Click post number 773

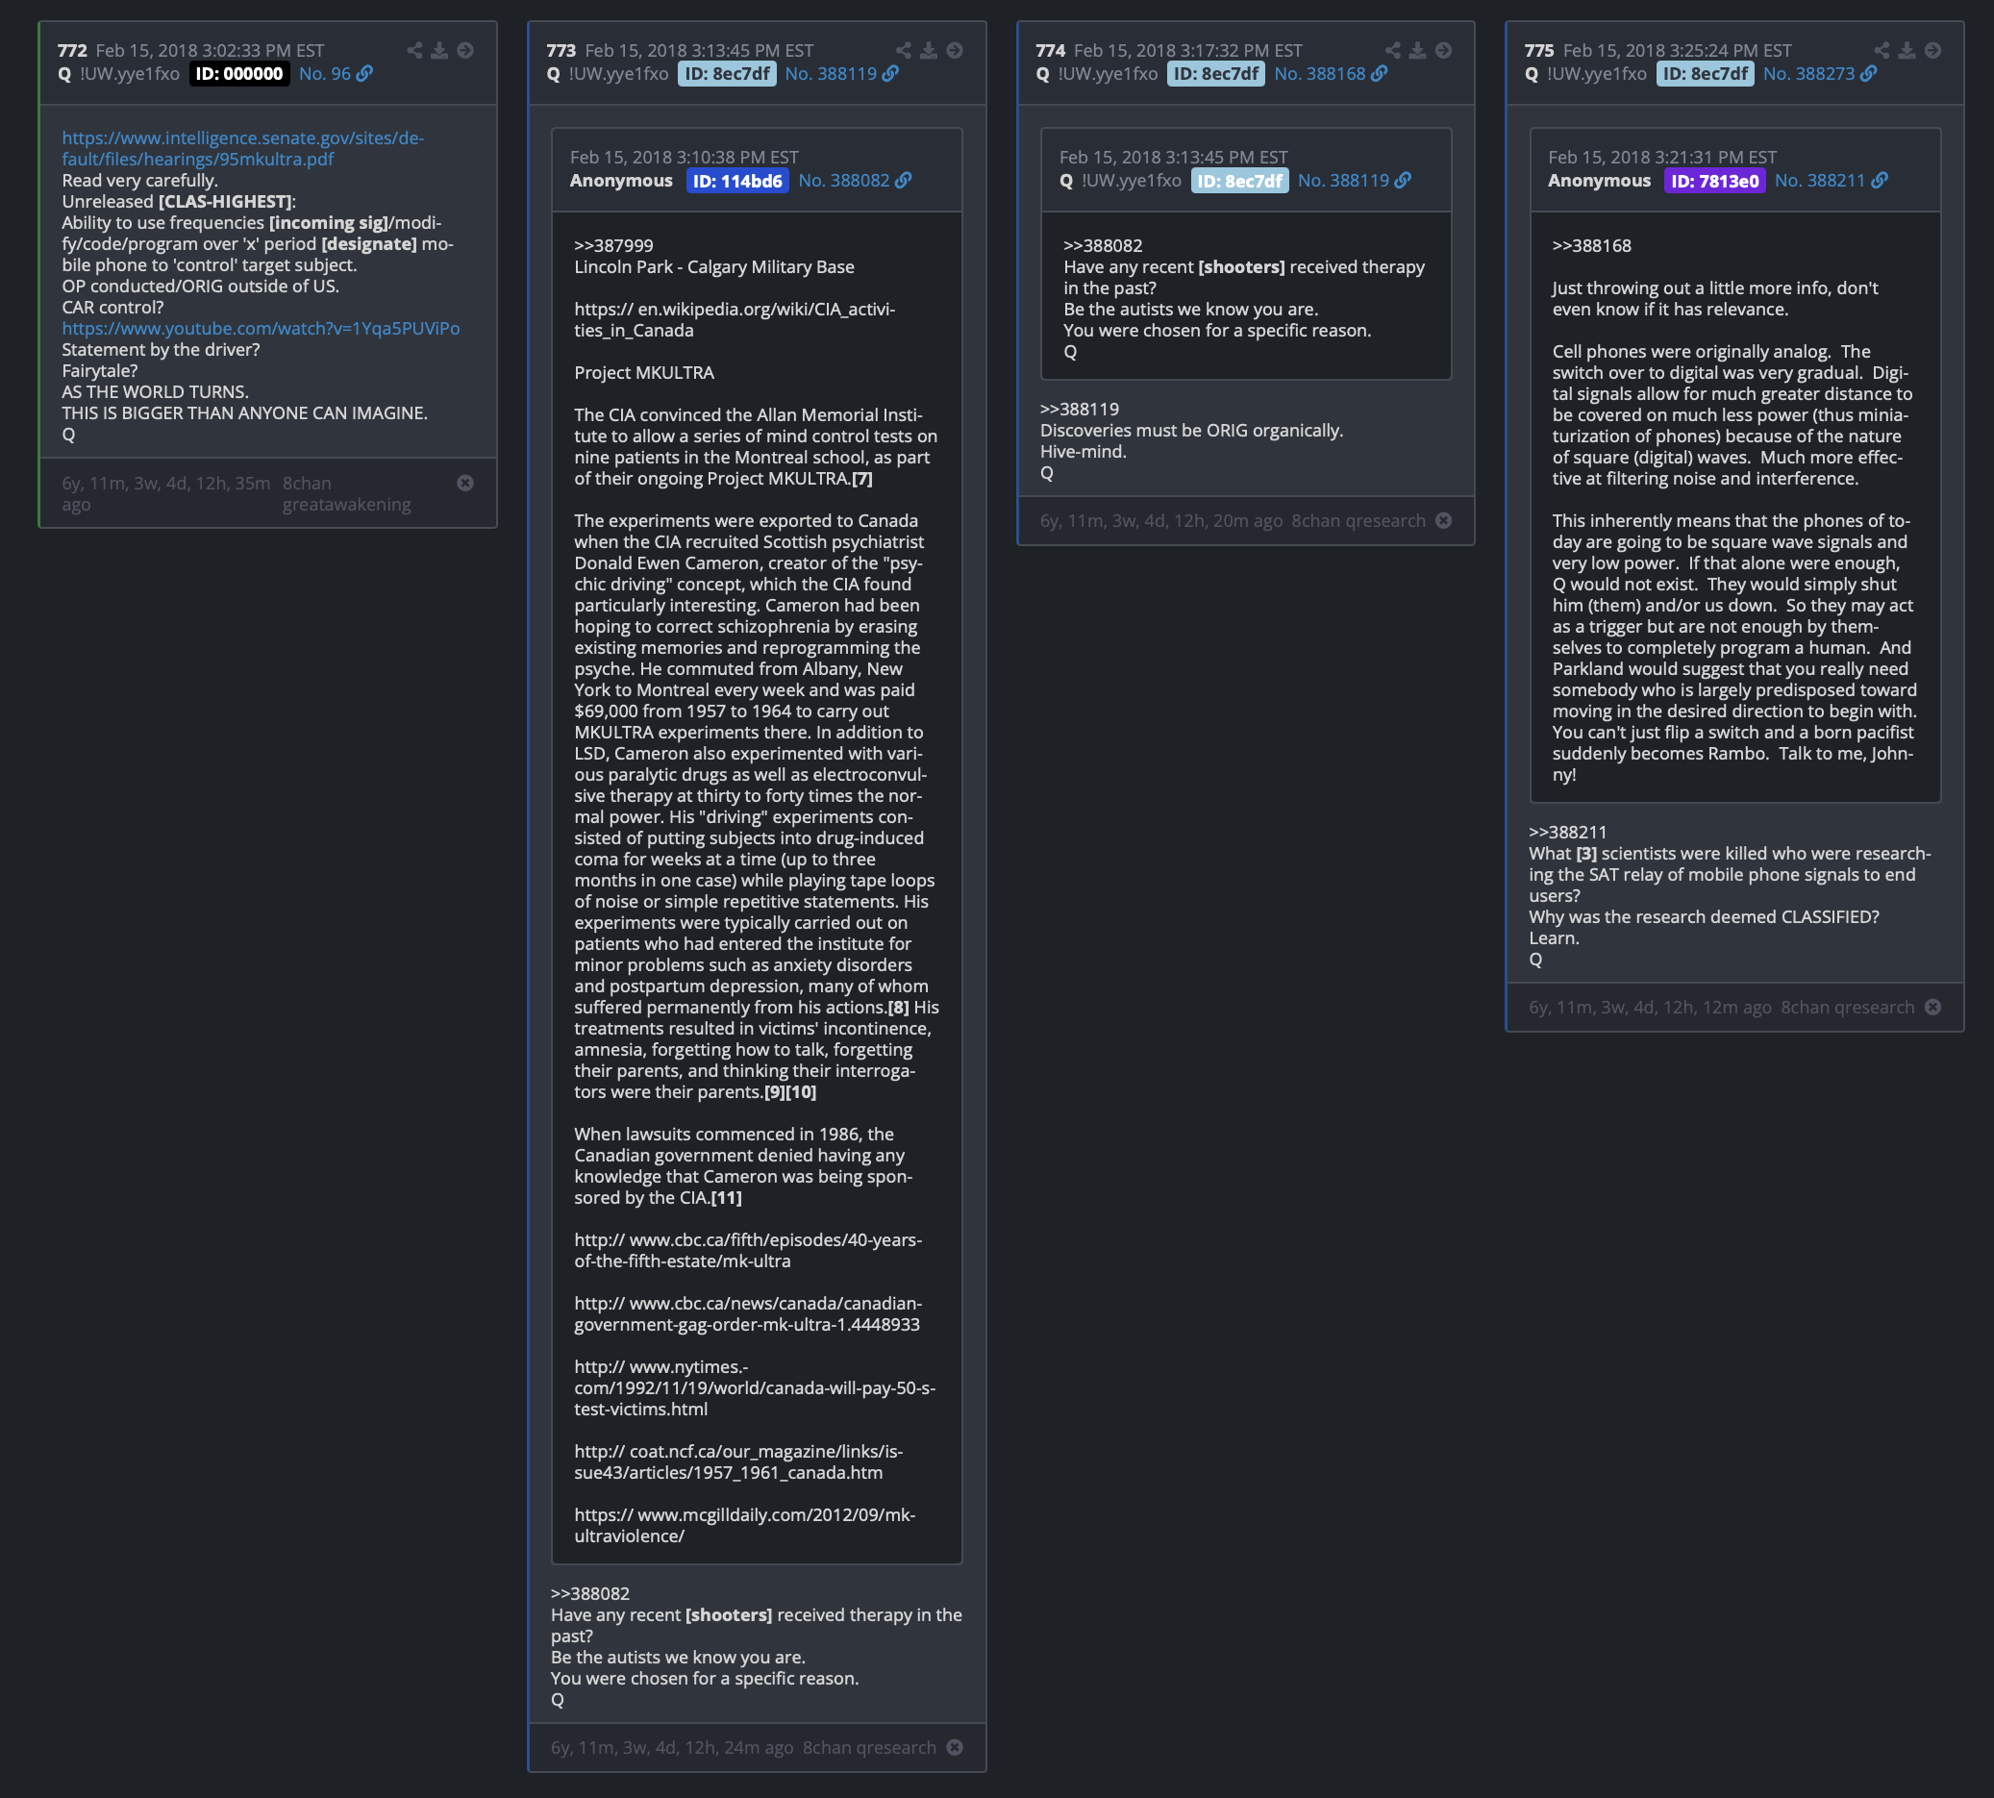tap(561, 50)
